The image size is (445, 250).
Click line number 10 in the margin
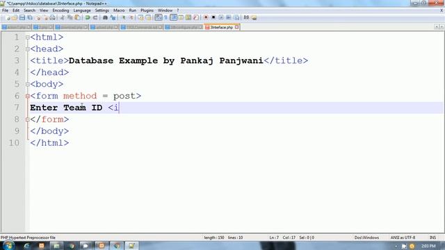click(14, 143)
